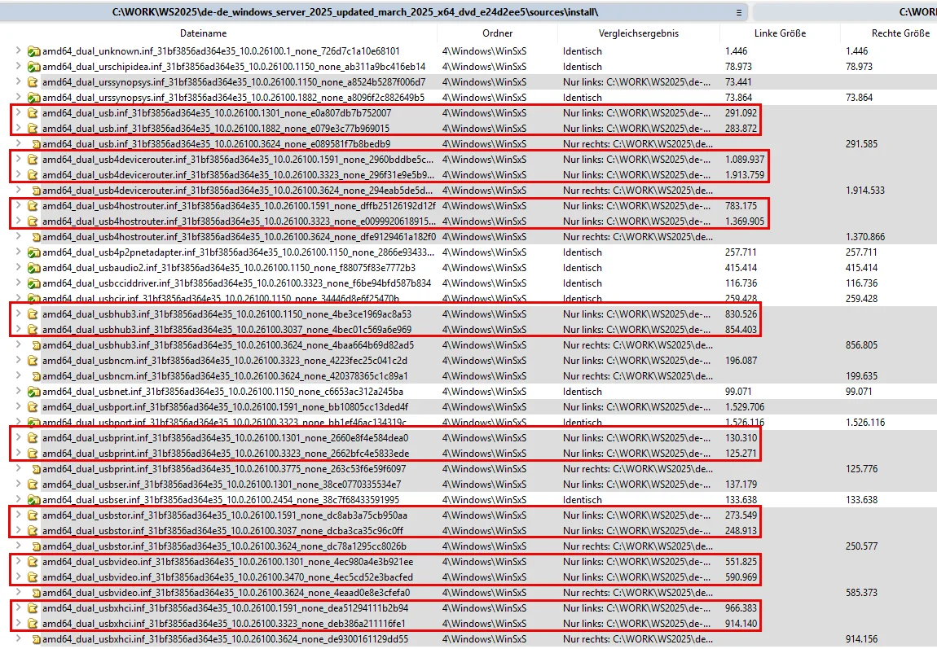Select file name amd64_dual_usbser.inf 10.0.26100.1301

(x=222, y=485)
